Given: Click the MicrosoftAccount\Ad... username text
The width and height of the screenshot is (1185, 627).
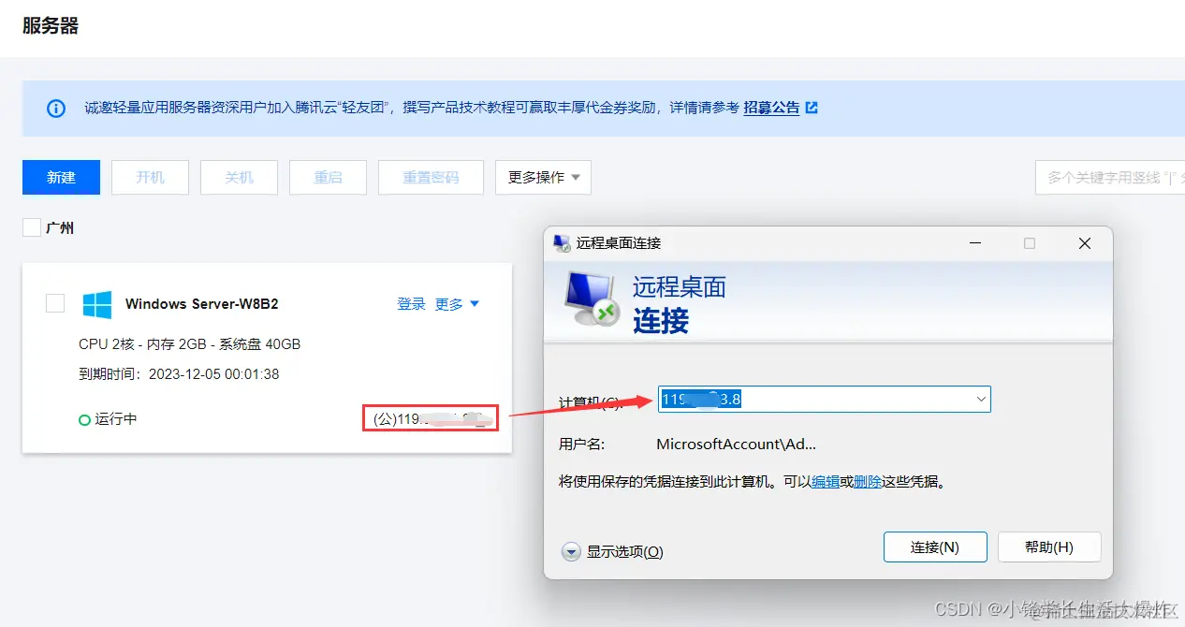Looking at the screenshot, I should click(736, 445).
